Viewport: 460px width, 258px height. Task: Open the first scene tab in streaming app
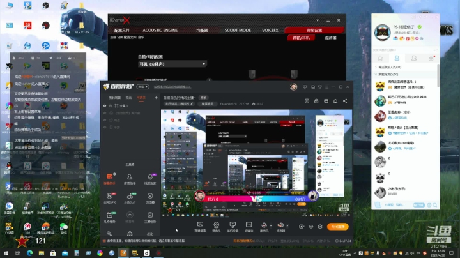point(115,98)
